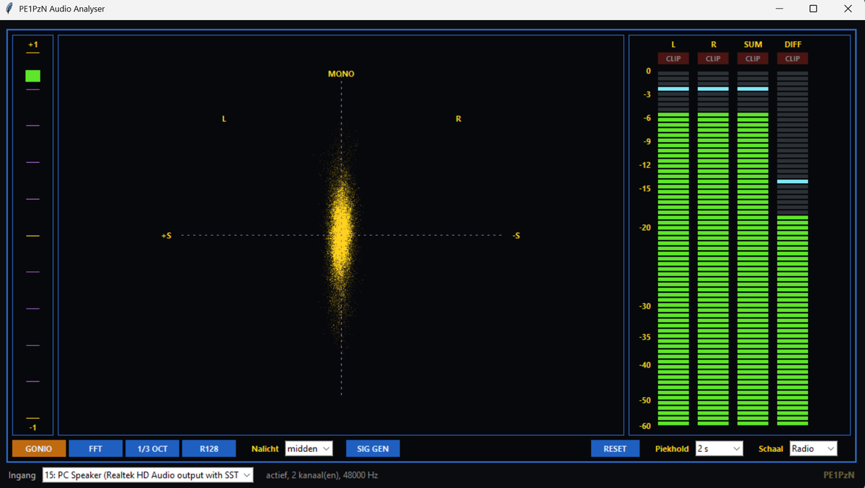The height and width of the screenshot is (488, 865).
Task: Click the L channel peak hold marker
Action: click(x=673, y=89)
